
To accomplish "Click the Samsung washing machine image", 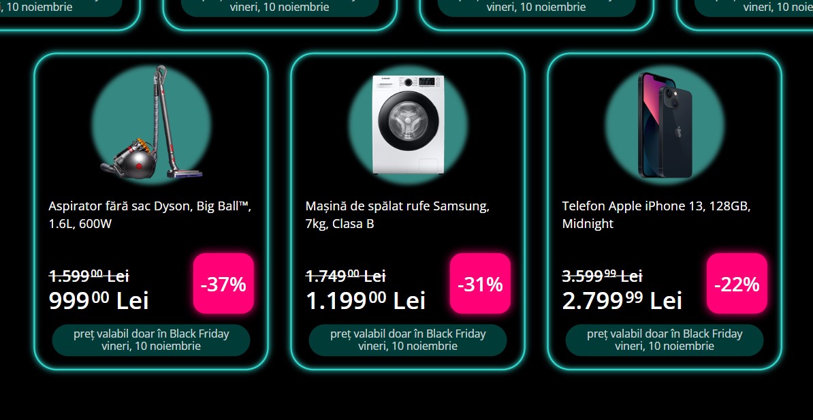I will [x=408, y=125].
